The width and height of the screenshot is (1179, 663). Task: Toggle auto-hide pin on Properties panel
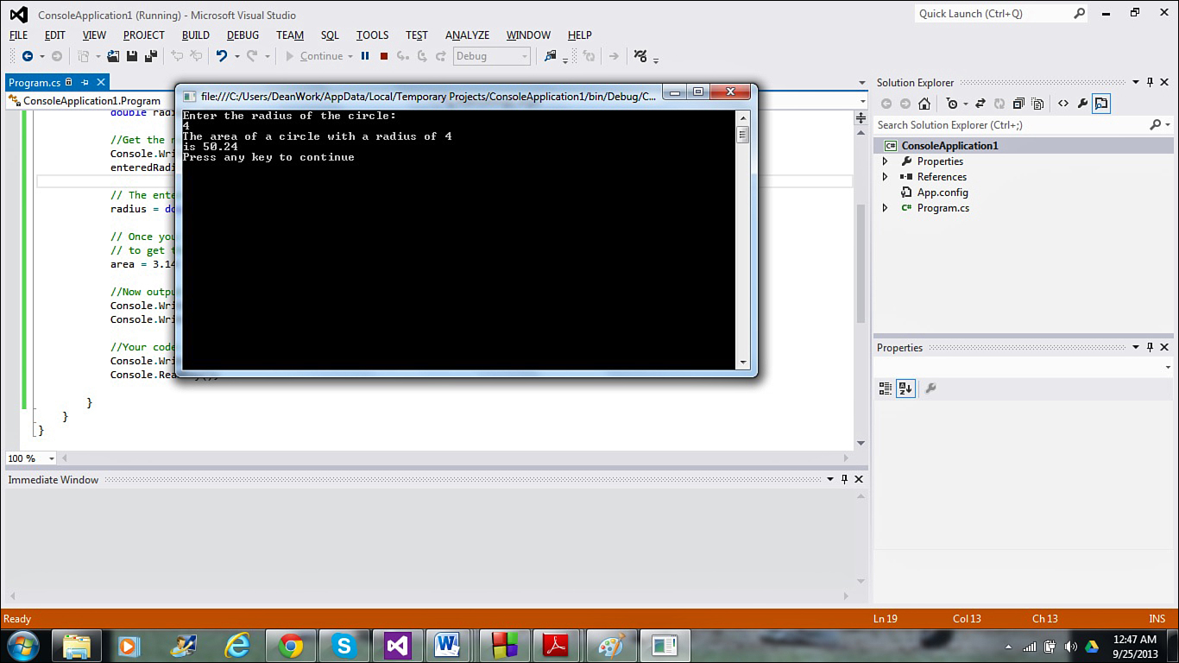coord(1151,348)
